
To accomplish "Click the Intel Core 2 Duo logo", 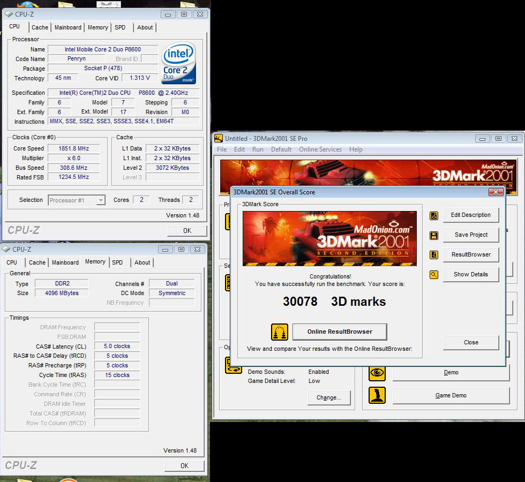I will [x=178, y=63].
